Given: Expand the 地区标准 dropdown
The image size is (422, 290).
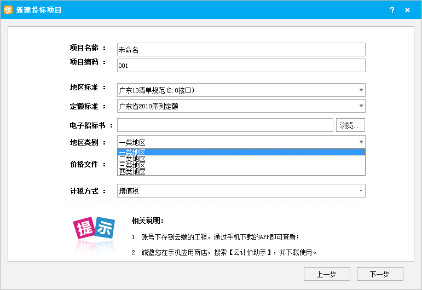Looking at the screenshot, I should click(x=361, y=90).
